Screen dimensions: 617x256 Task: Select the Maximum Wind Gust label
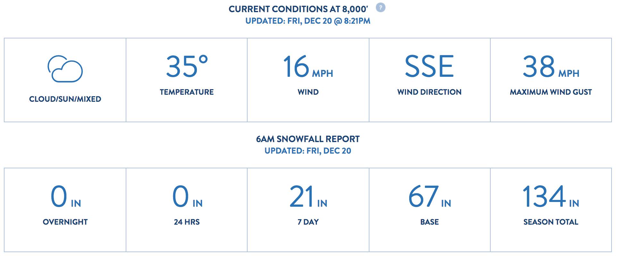[551, 92]
